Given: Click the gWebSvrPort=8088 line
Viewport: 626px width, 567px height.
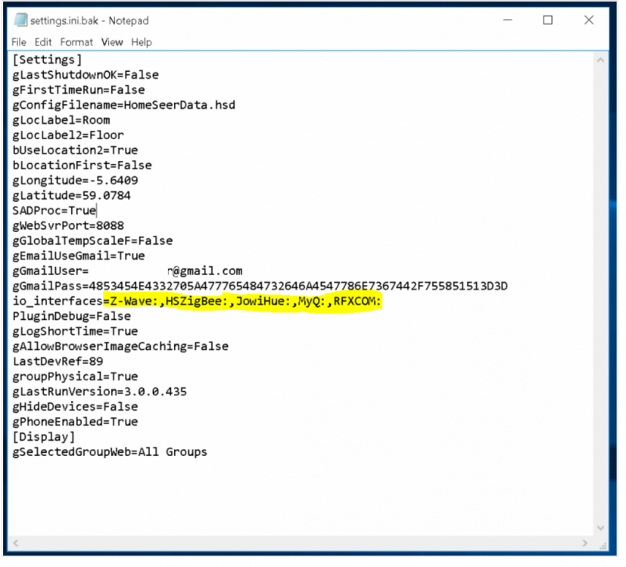Looking at the screenshot, I should click(x=68, y=226).
